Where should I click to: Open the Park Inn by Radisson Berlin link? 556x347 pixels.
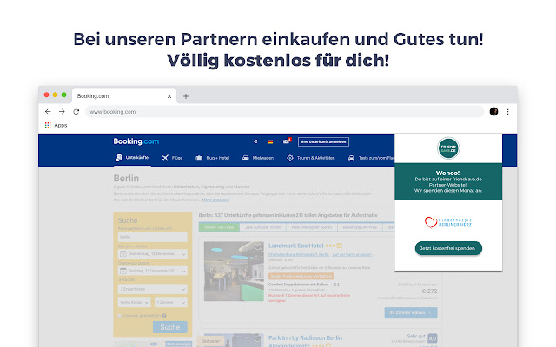coord(305,341)
